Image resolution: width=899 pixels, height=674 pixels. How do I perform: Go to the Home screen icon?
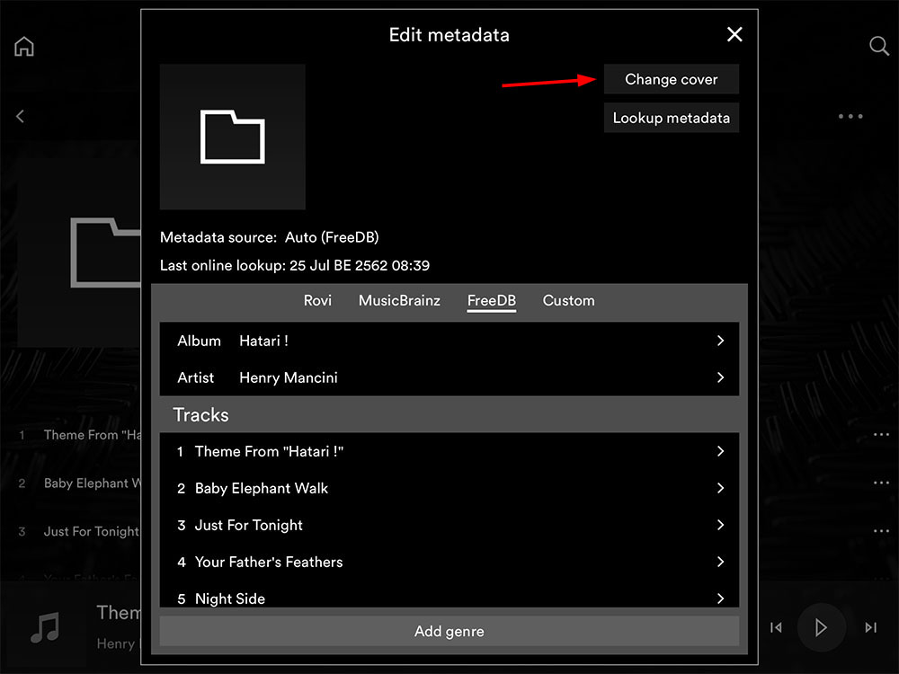(24, 47)
